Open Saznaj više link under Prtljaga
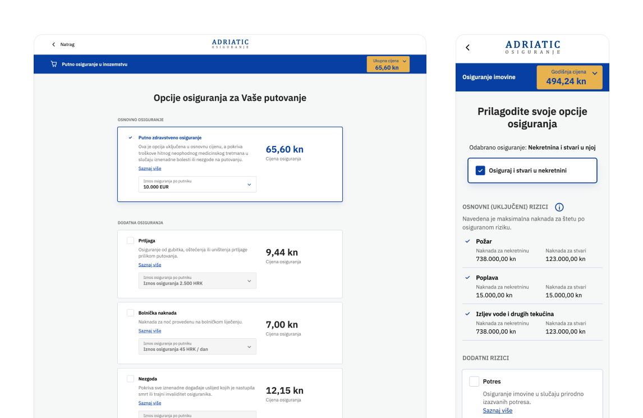 click(x=150, y=265)
